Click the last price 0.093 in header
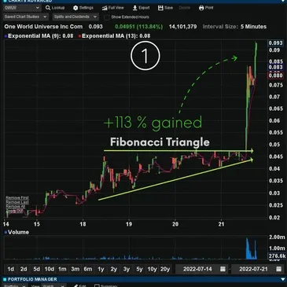Viewport: 287px width, 287px height. (x=96, y=27)
